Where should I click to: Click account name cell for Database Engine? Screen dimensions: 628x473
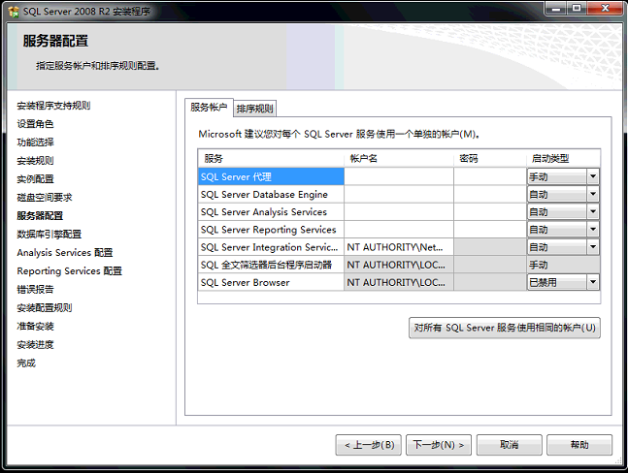(398, 194)
